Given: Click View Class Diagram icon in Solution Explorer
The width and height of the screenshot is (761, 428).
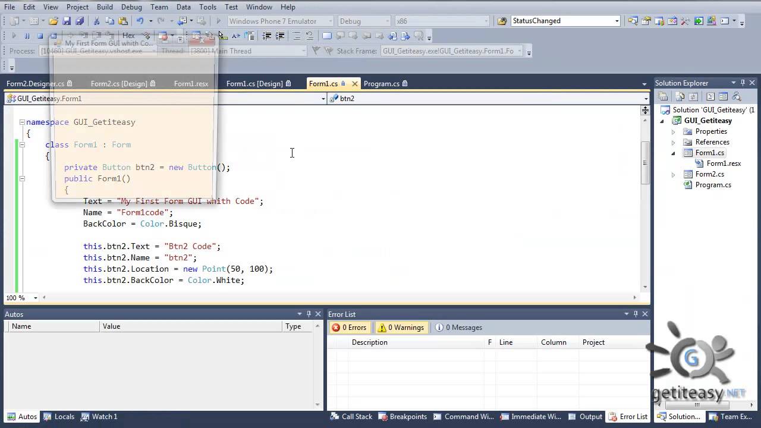Looking at the screenshot, I should point(737,96).
